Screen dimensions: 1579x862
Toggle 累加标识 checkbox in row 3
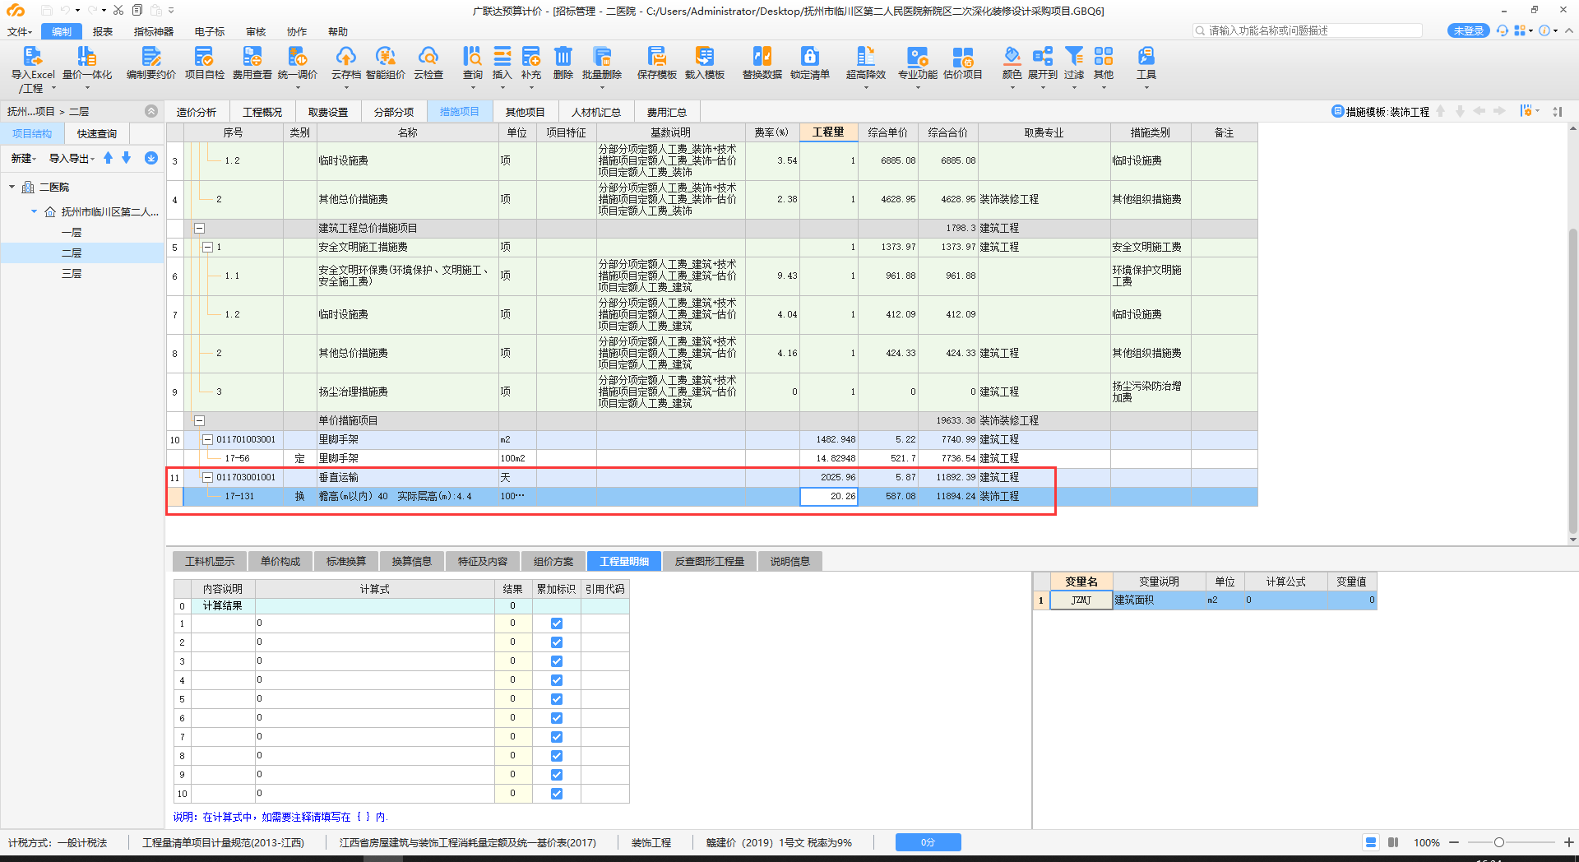point(557,661)
